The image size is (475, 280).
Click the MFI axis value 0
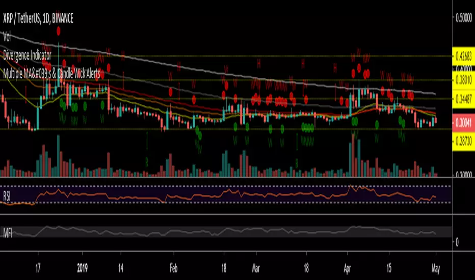pyautogui.click(x=457, y=242)
